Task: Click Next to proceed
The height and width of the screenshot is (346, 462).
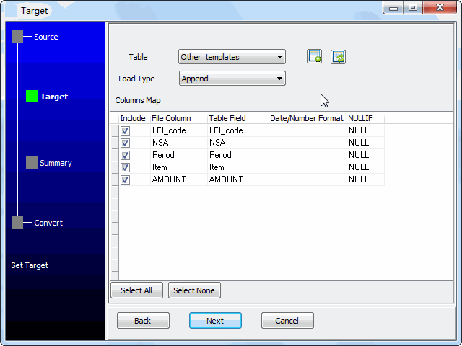Action: [x=215, y=321]
